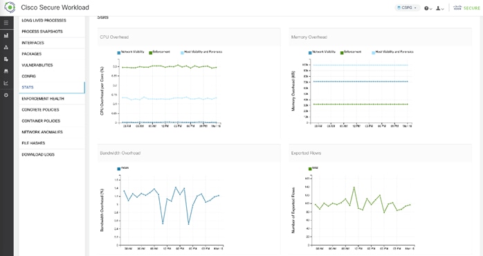Screen dimensions: 483x256
Task: Click Network Visibility blue swatch in Memory Overhead legend
Action: 310,53
